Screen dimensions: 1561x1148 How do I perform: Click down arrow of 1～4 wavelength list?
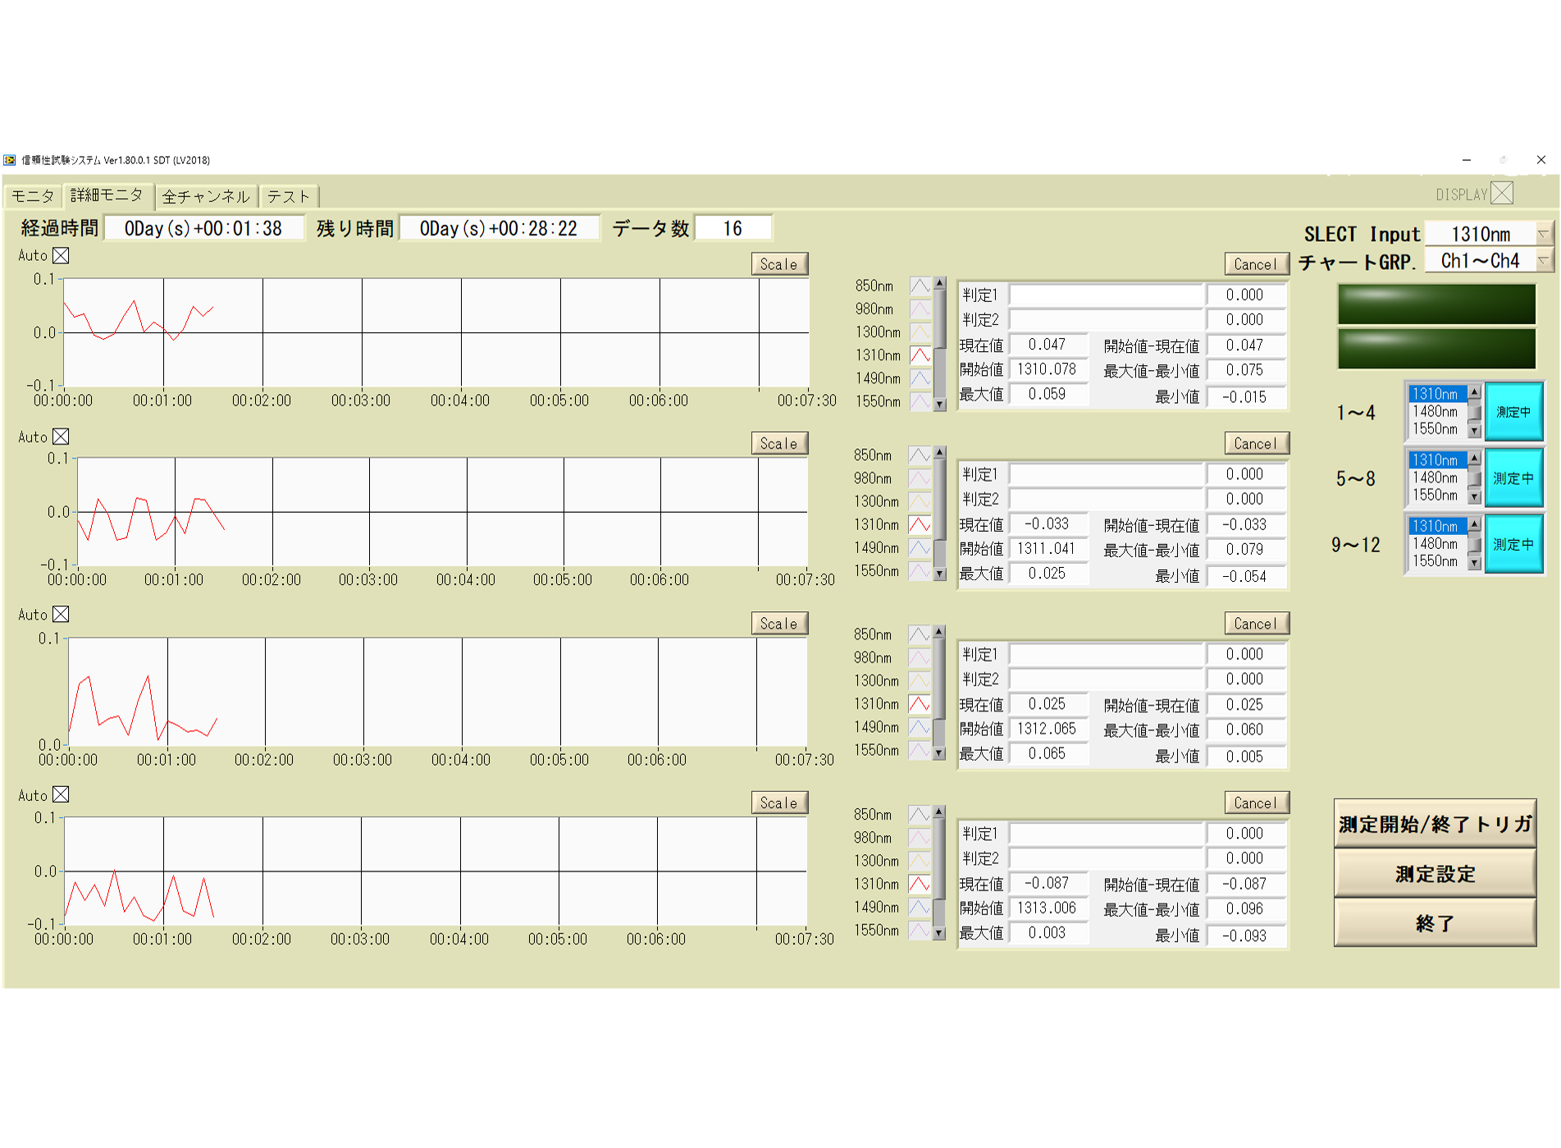(x=1474, y=431)
